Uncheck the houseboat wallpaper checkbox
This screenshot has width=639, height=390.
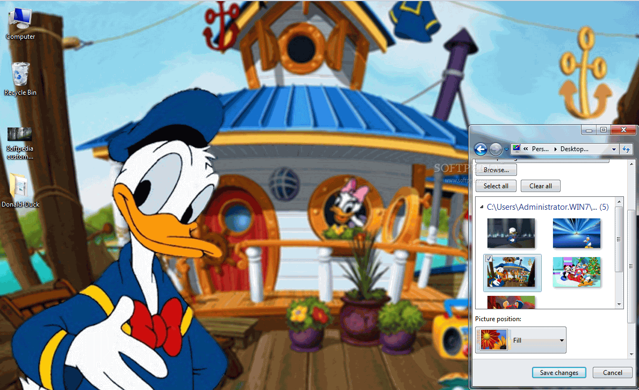489,258
